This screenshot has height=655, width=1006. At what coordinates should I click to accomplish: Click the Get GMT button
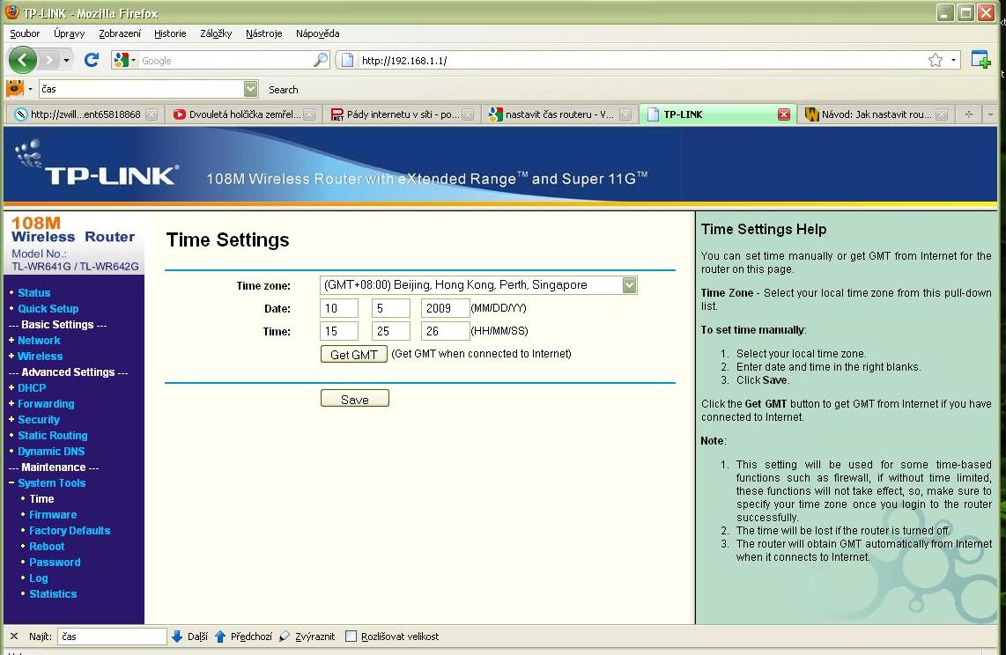353,355
